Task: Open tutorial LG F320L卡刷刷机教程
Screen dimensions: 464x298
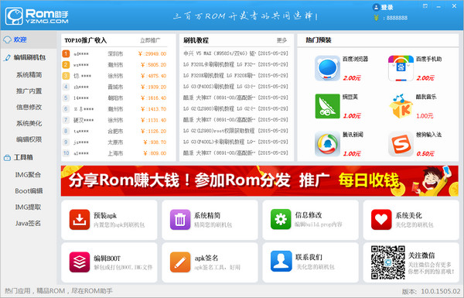Action: (x=236, y=64)
